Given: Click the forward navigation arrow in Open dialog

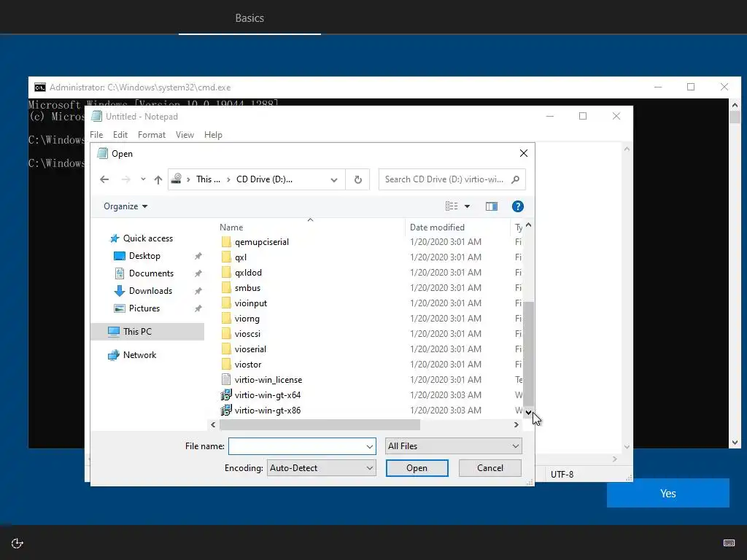Looking at the screenshot, I should (125, 179).
